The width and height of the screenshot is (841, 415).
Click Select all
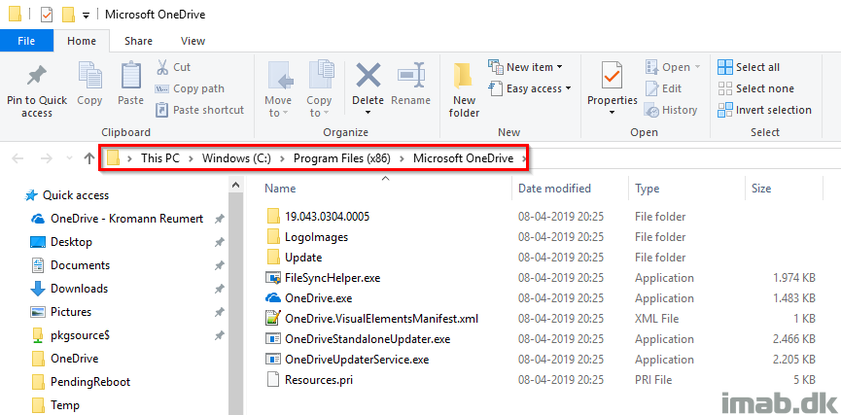tap(749, 67)
